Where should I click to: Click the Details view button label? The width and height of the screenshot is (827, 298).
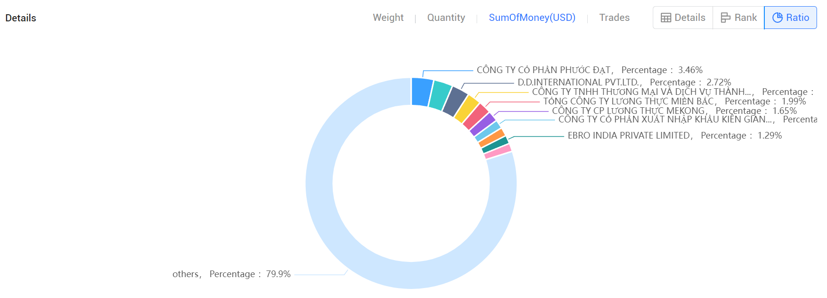[689, 18]
